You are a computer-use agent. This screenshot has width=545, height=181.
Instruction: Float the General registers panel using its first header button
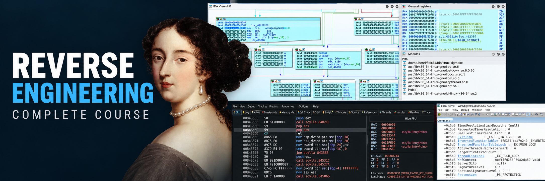pos(493,6)
